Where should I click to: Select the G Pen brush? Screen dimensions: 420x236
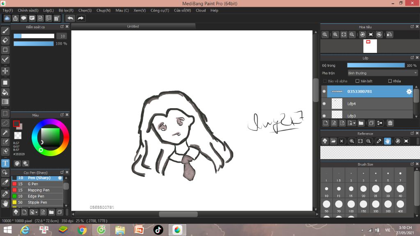coord(37,184)
